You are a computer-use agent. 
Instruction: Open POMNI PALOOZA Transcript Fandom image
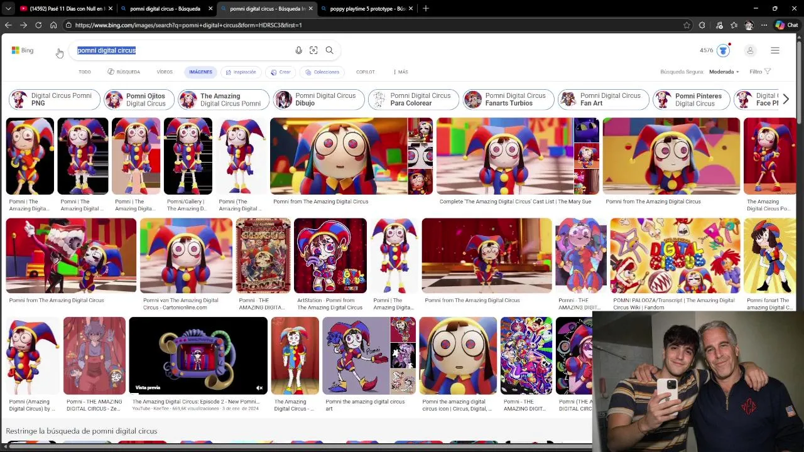click(675, 256)
